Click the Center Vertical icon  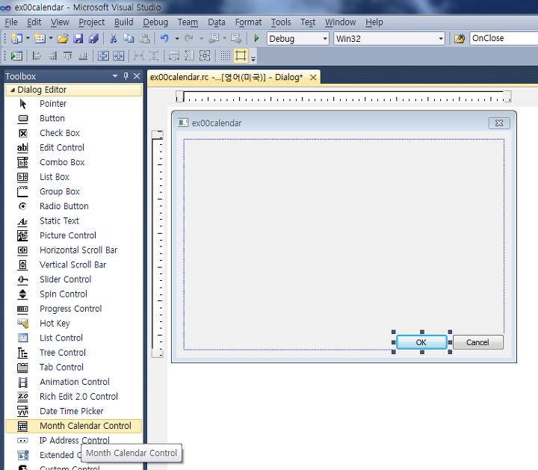pos(103,55)
